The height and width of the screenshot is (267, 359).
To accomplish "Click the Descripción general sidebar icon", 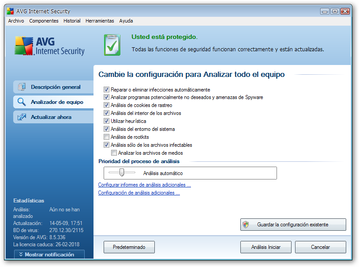I will (22, 87).
